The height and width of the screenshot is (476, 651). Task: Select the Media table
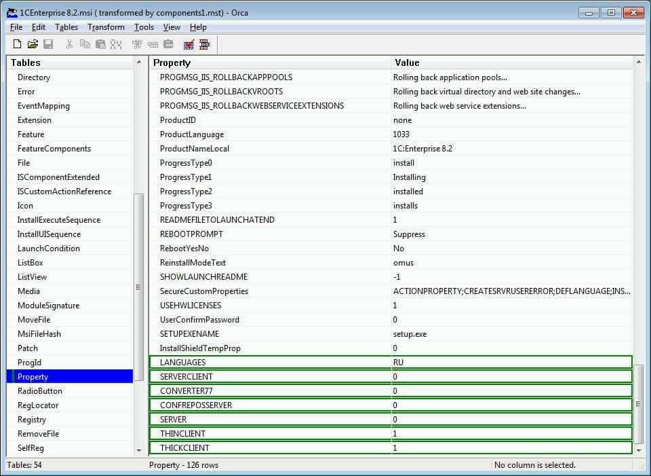tap(28, 291)
